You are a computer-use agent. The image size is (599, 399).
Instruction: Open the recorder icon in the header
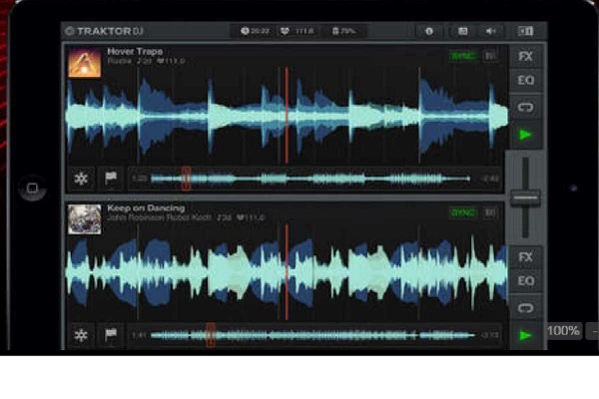[462, 31]
